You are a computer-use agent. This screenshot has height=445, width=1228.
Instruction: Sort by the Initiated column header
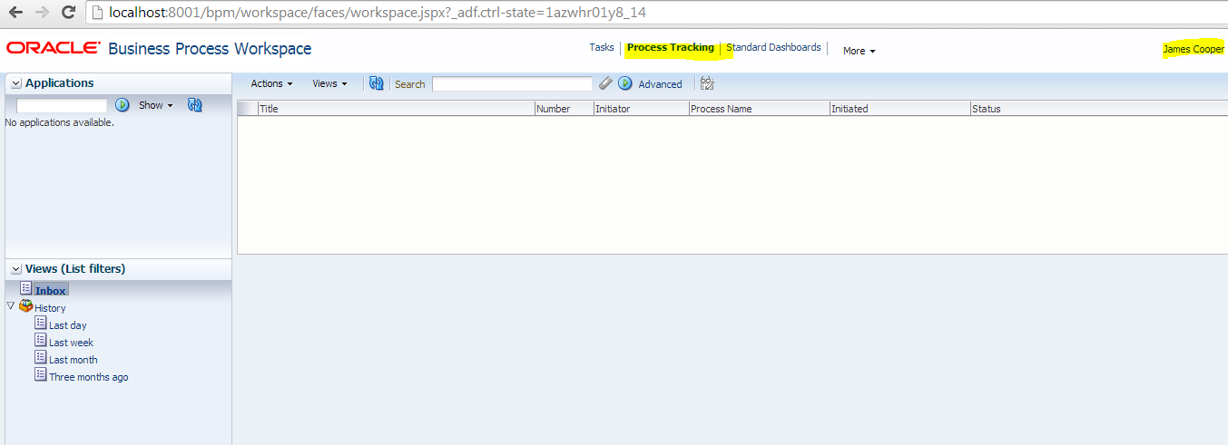click(899, 109)
